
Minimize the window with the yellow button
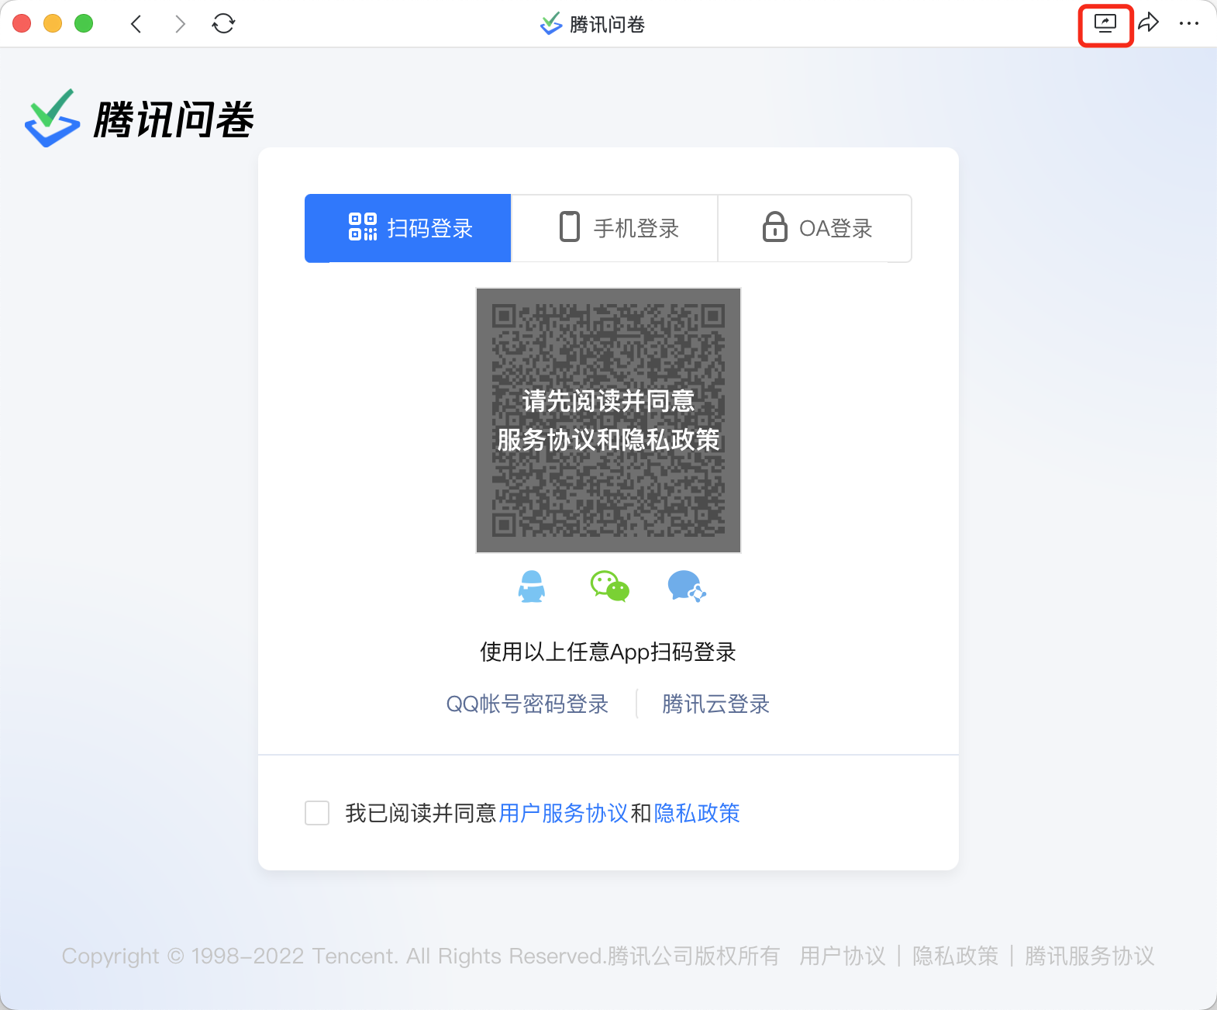[x=53, y=23]
